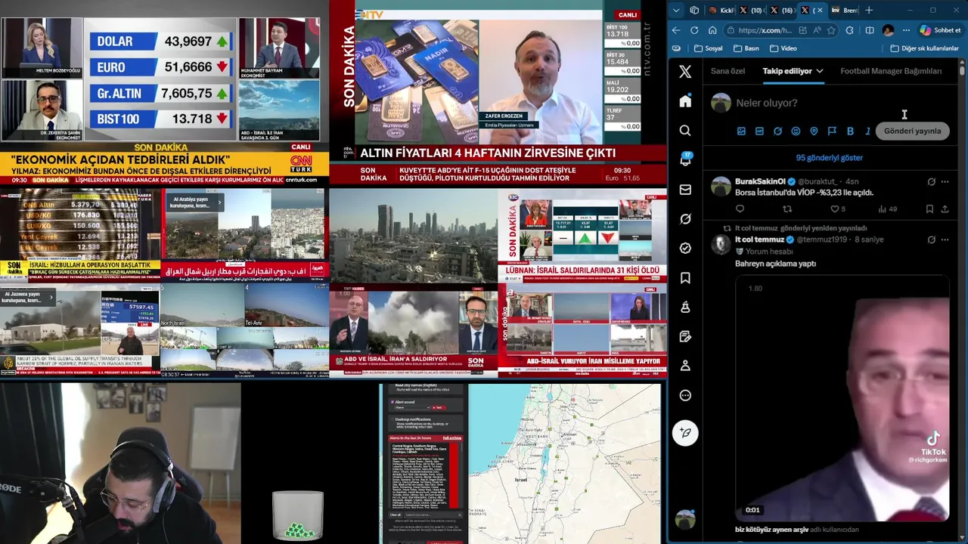Image resolution: width=968 pixels, height=544 pixels.
Task: Click browser home button
Action: [x=712, y=30]
